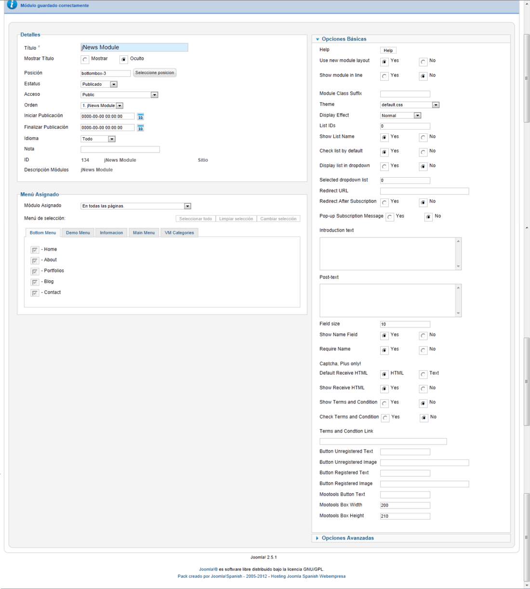Switch to the Bottom Menu tab
530x589 pixels.
click(43, 233)
